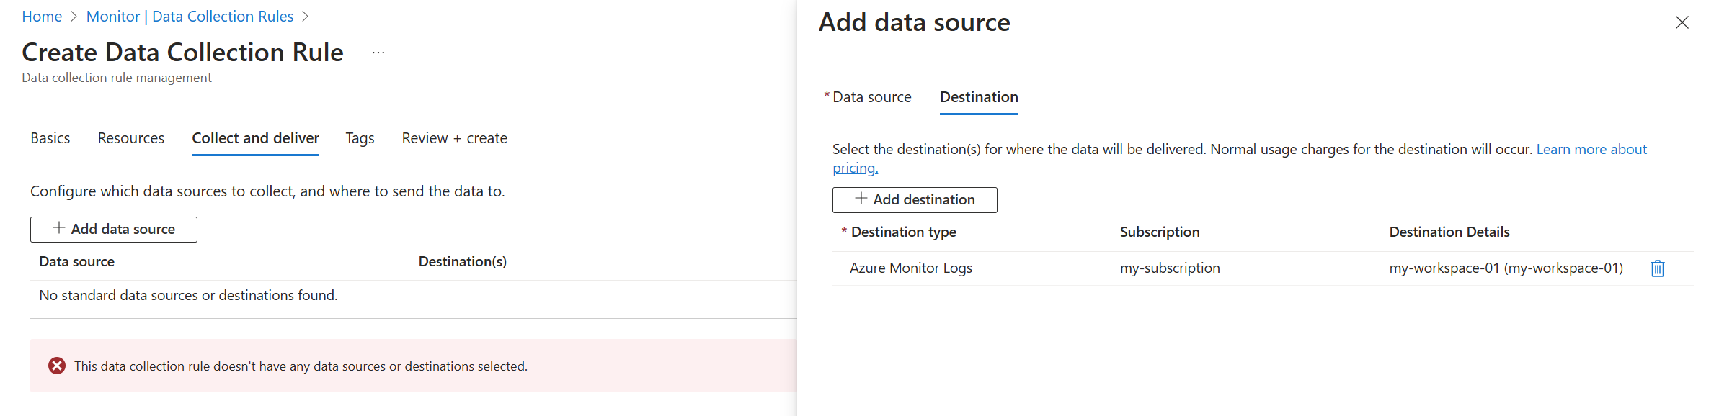Switch to the Tags tab
This screenshot has height=416, width=1719.
click(360, 138)
